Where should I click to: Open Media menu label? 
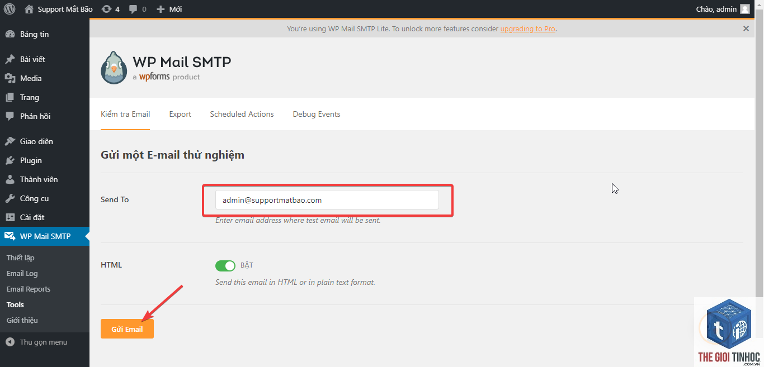(x=31, y=78)
